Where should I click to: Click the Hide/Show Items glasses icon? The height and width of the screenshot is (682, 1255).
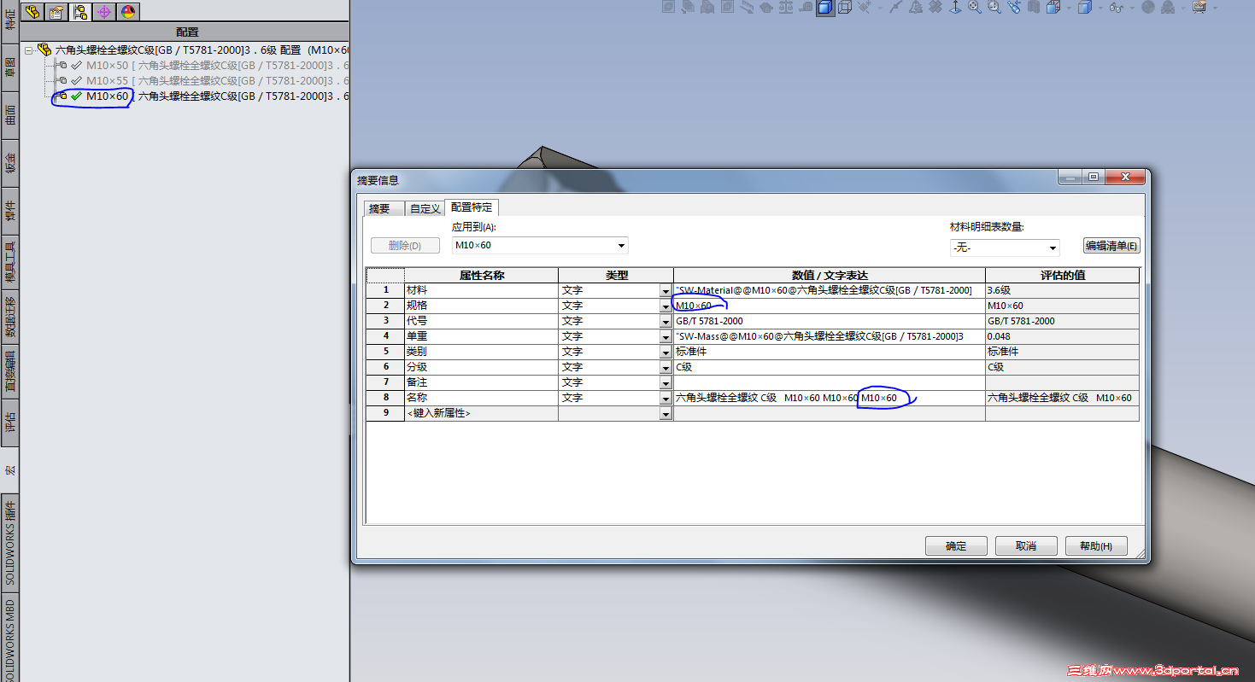pos(1117,8)
